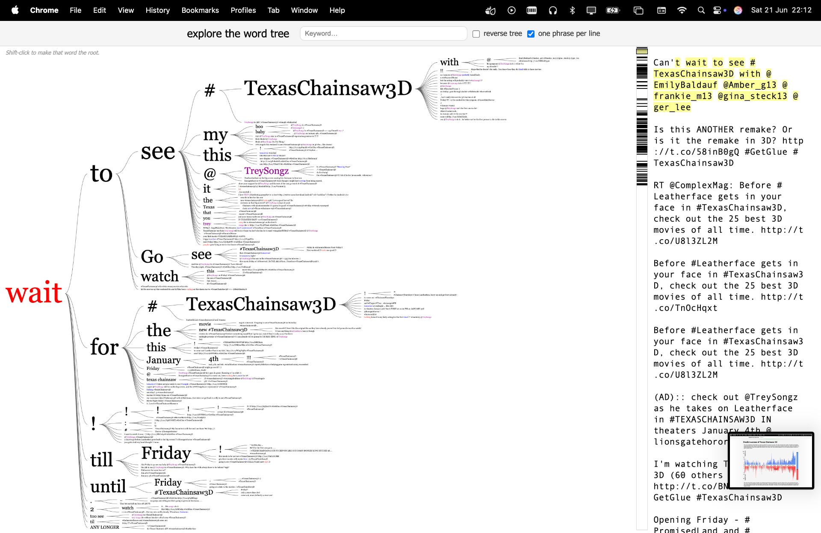Click top 'TexasChainsaw3D' node after see #
821x533 pixels.
328,88
